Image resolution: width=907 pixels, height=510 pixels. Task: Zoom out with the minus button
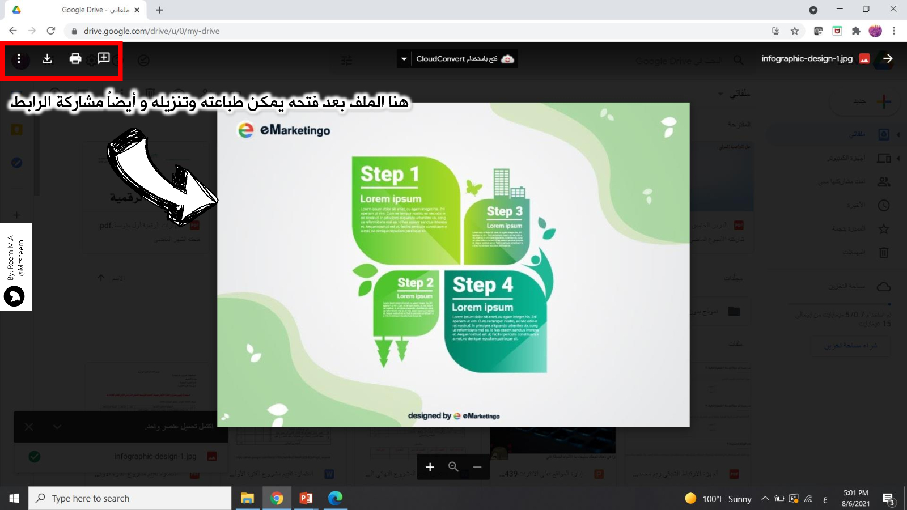coord(477,467)
